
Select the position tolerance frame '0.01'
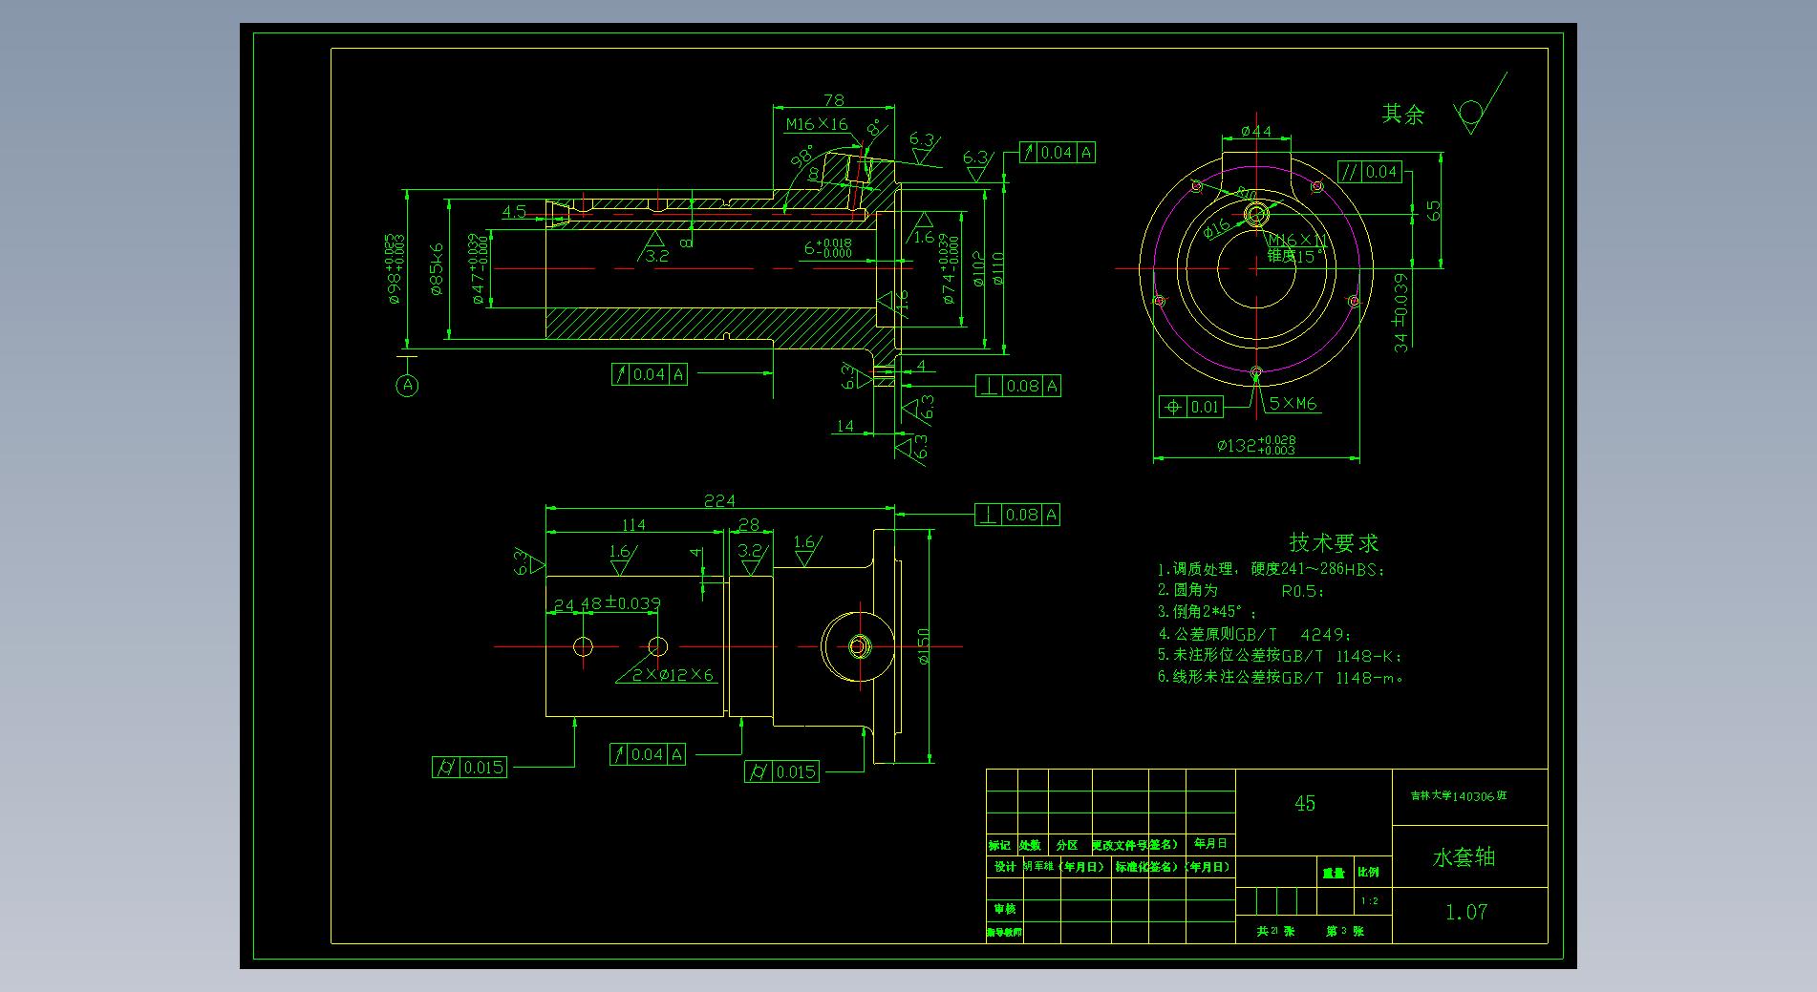coord(1190,407)
